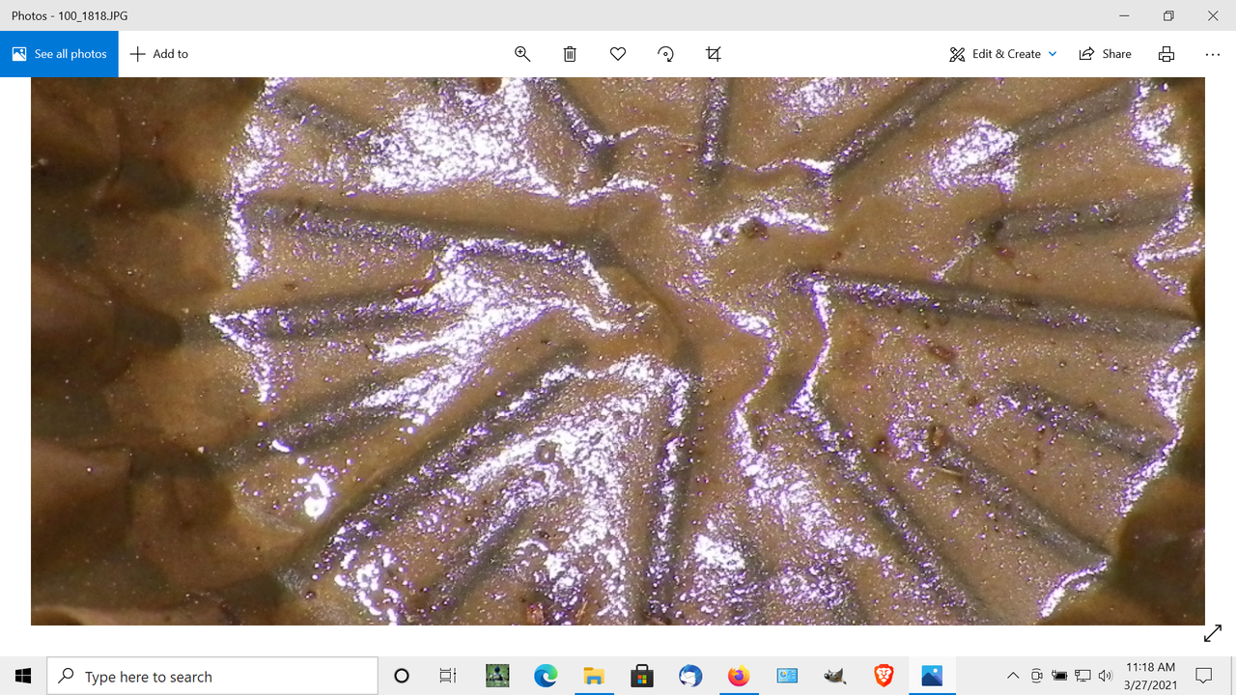Click the Type here to search box
The width and height of the screenshot is (1236, 695).
[212, 676]
